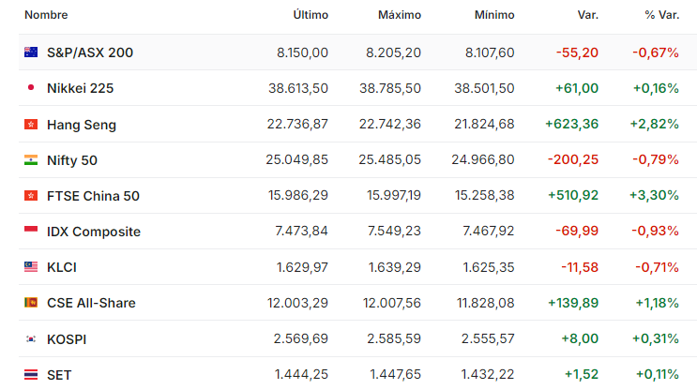Open the KOSPI index link
697x390 pixels.
67,339
